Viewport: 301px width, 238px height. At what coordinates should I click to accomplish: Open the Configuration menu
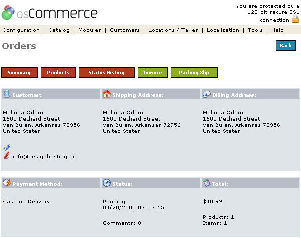(21, 30)
